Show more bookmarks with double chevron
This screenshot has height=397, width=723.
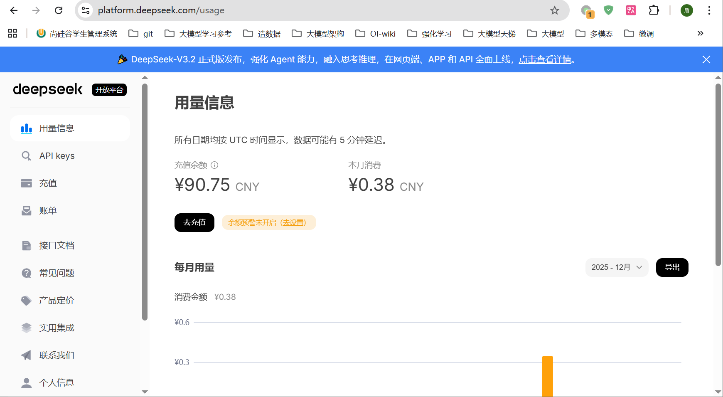click(x=700, y=33)
